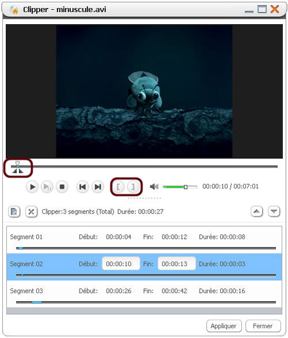Click Segment 03 end time 00:00:42

(x=175, y=291)
